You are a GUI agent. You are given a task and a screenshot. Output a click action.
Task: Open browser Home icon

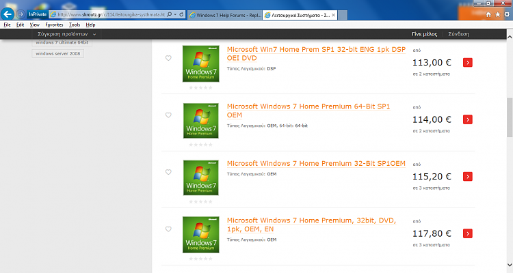pyautogui.click(x=488, y=15)
